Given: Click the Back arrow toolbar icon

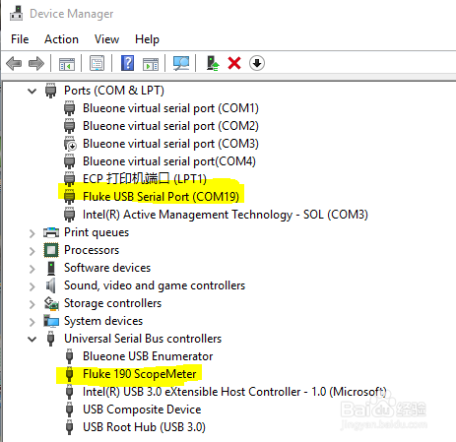Looking at the screenshot, I should point(14,63).
